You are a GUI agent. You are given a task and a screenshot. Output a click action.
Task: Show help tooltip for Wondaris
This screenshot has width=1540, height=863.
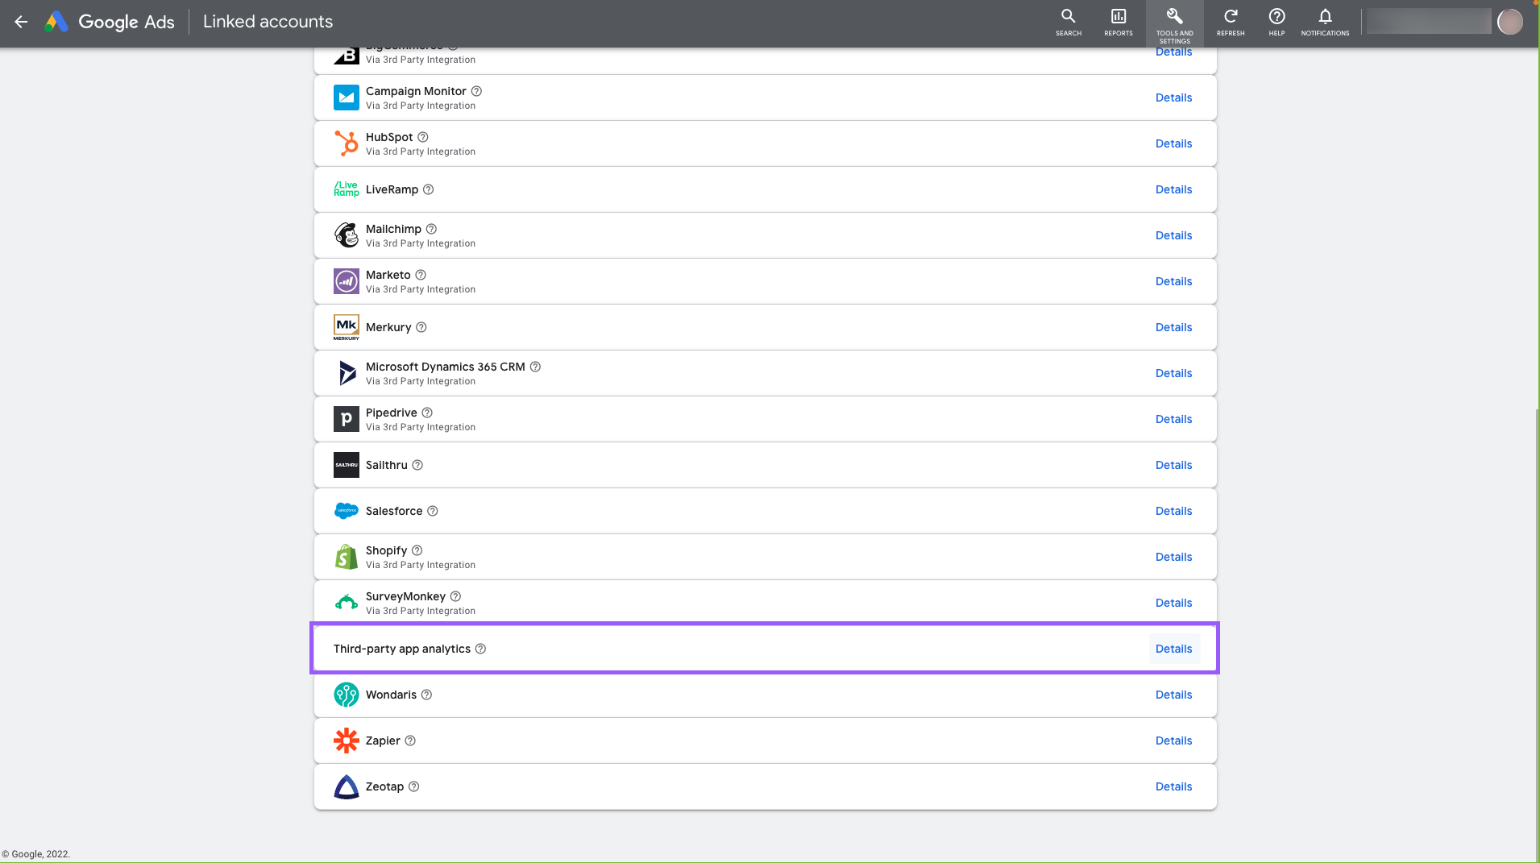coord(427,695)
